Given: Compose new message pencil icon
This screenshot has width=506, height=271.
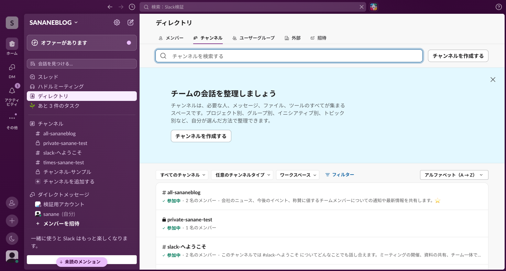Looking at the screenshot, I should coord(131,22).
